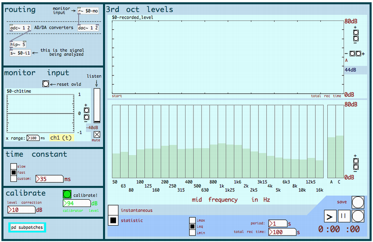The image size is (373, 242).
Task: Click the hip~ 5 object box
Action: 18,44
